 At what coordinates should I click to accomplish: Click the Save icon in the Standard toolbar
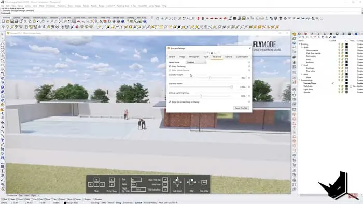tap(12, 21)
